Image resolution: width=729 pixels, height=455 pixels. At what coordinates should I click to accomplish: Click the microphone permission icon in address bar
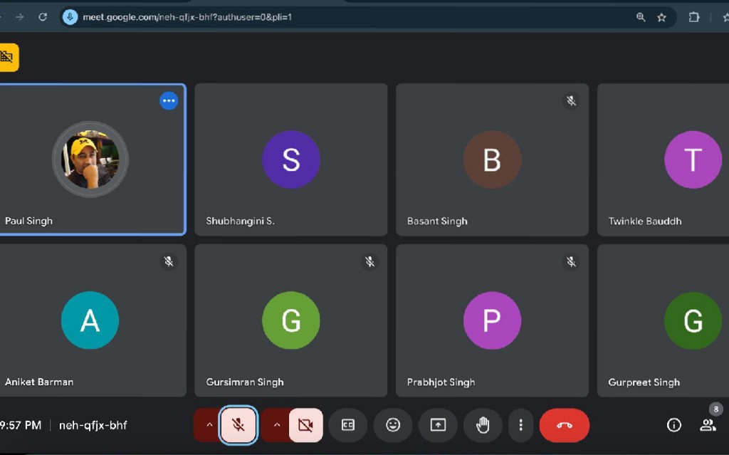[70, 17]
